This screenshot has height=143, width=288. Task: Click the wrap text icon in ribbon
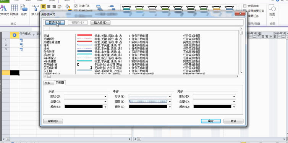[x=59, y=7]
